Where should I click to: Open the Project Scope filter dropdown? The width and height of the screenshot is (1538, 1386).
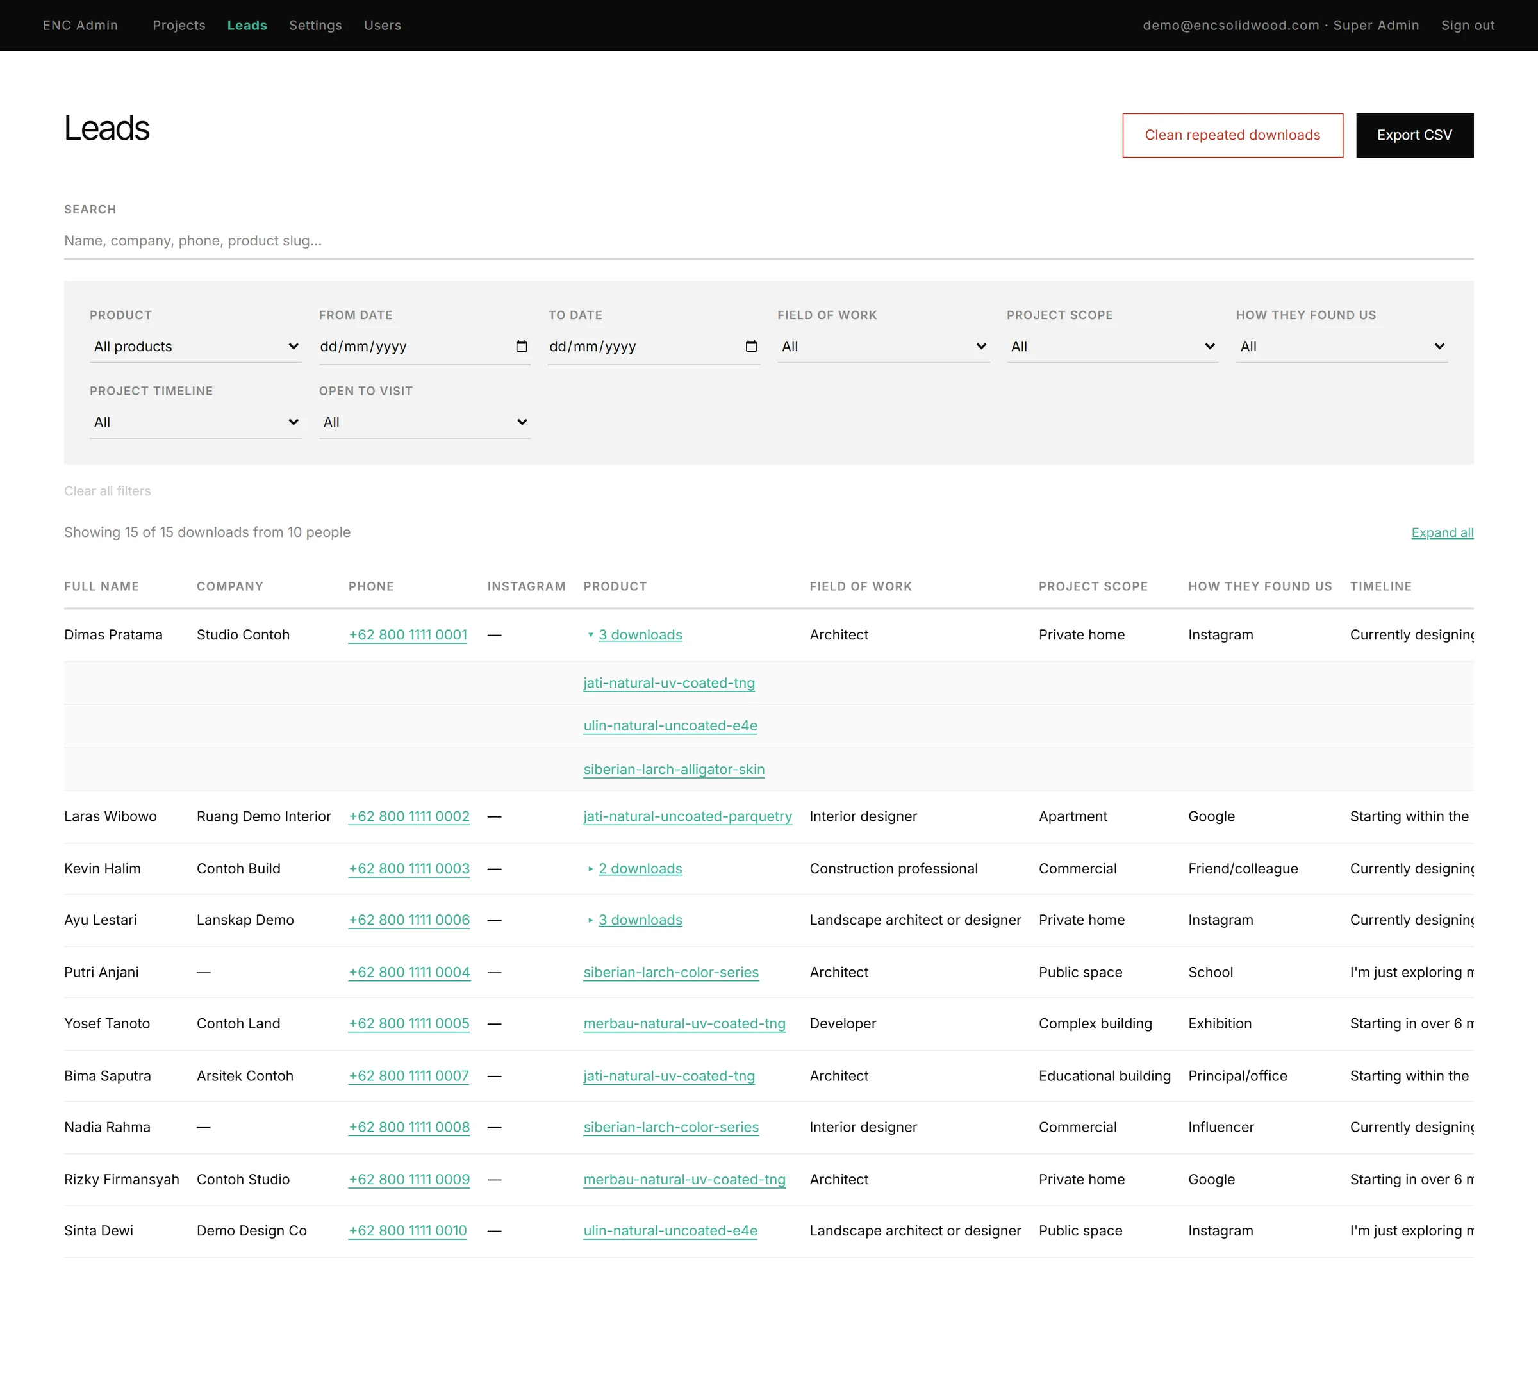pyautogui.click(x=1112, y=347)
